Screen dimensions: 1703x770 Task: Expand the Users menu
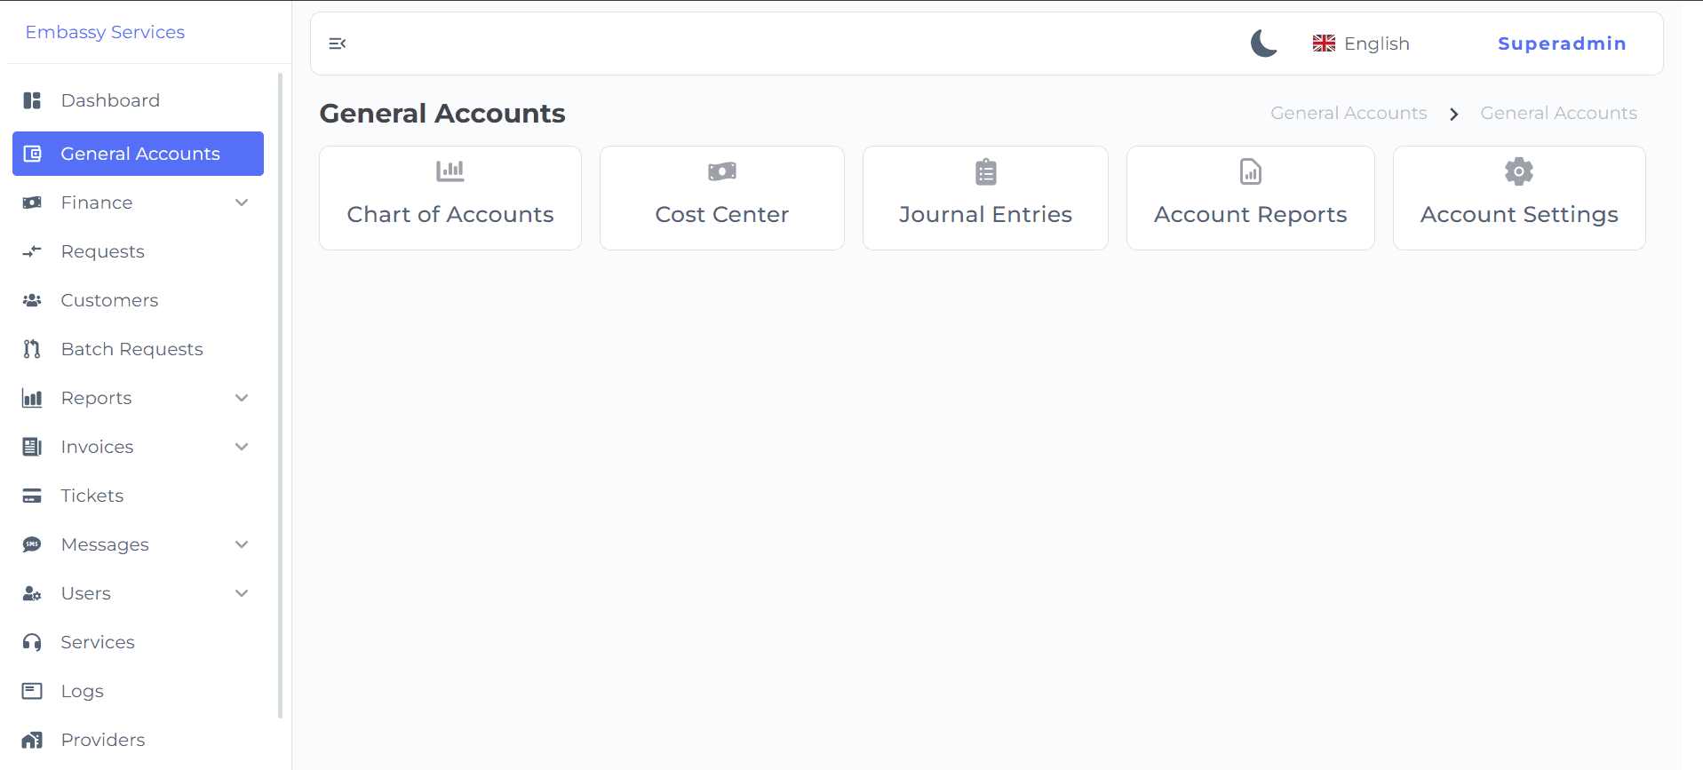[86, 592]
